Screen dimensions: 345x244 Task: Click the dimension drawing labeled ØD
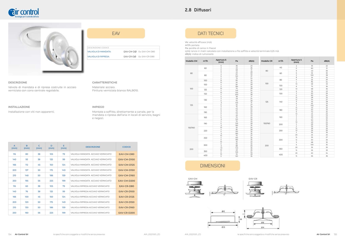[x=223, y=219]
